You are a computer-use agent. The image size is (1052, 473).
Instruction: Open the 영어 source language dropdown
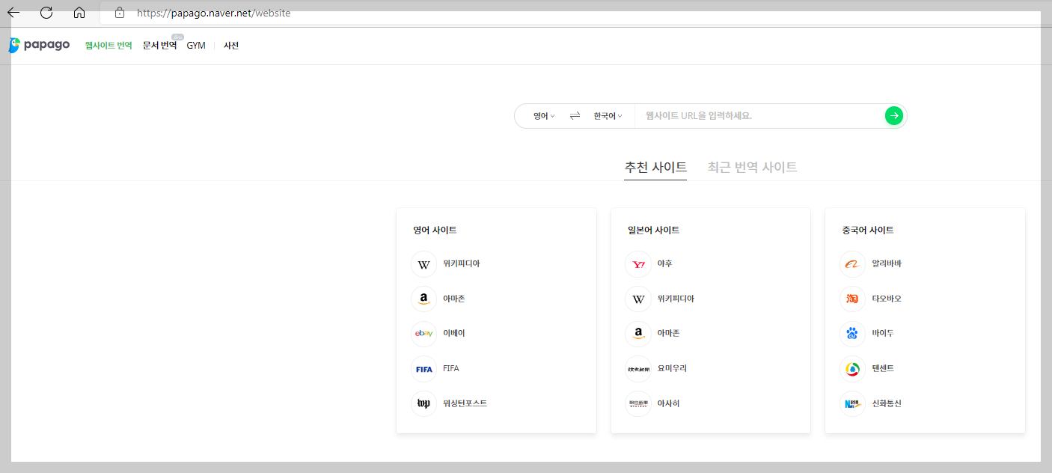pos(542,115)
